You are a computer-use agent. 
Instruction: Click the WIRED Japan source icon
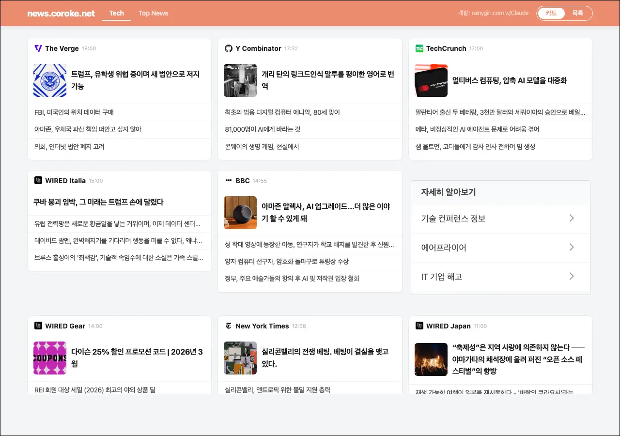pyautogui.click(x=419, y=326)
